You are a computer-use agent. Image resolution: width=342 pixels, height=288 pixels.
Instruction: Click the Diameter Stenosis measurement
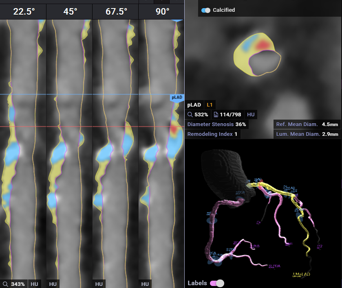point(216,124)
